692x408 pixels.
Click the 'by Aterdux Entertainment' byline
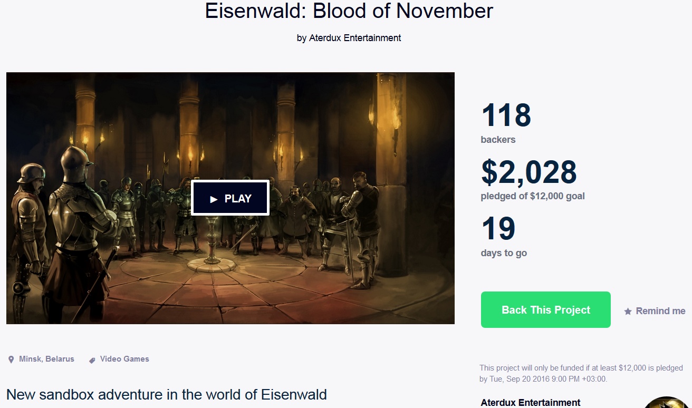(349, 38)
